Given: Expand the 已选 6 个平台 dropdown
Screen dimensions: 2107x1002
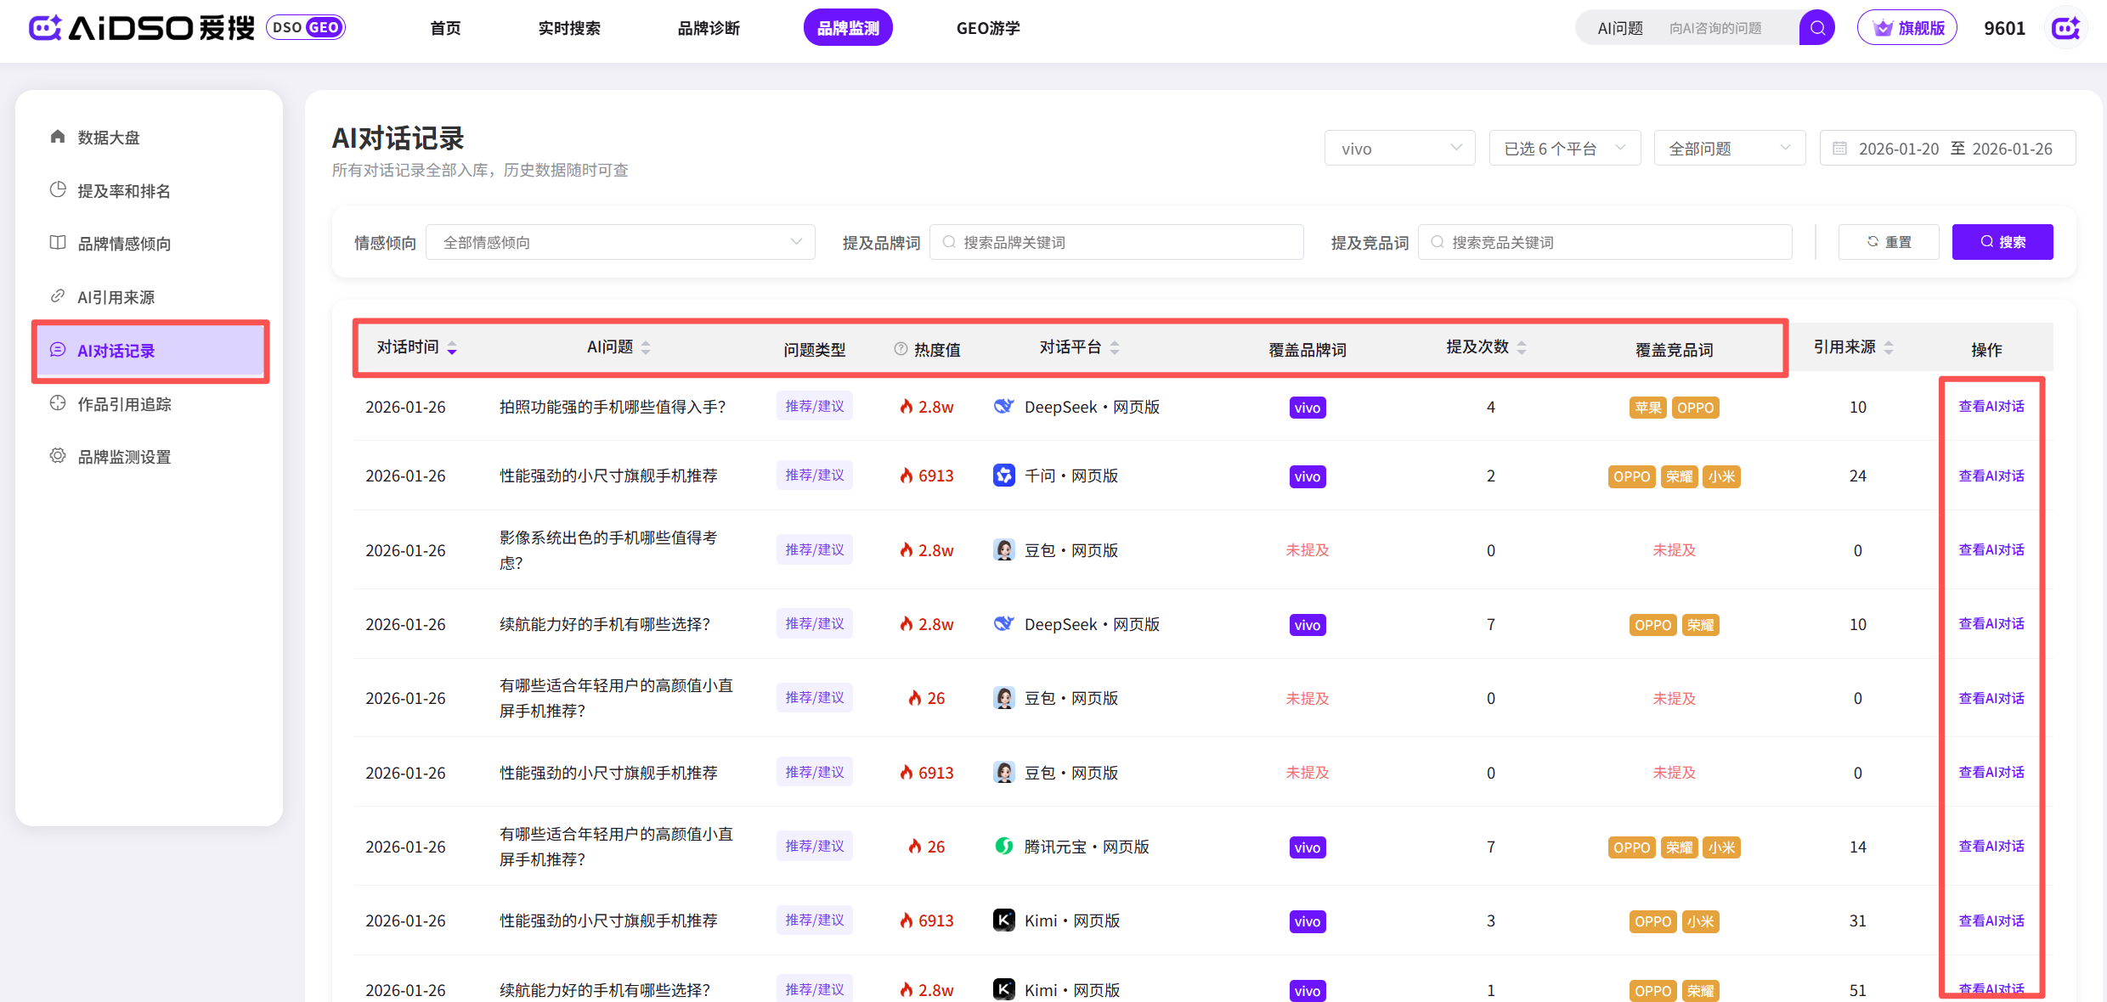Looking at the screenshot, I should 1564,149.
